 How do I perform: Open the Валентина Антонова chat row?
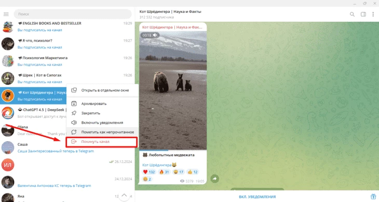[67, 182]
